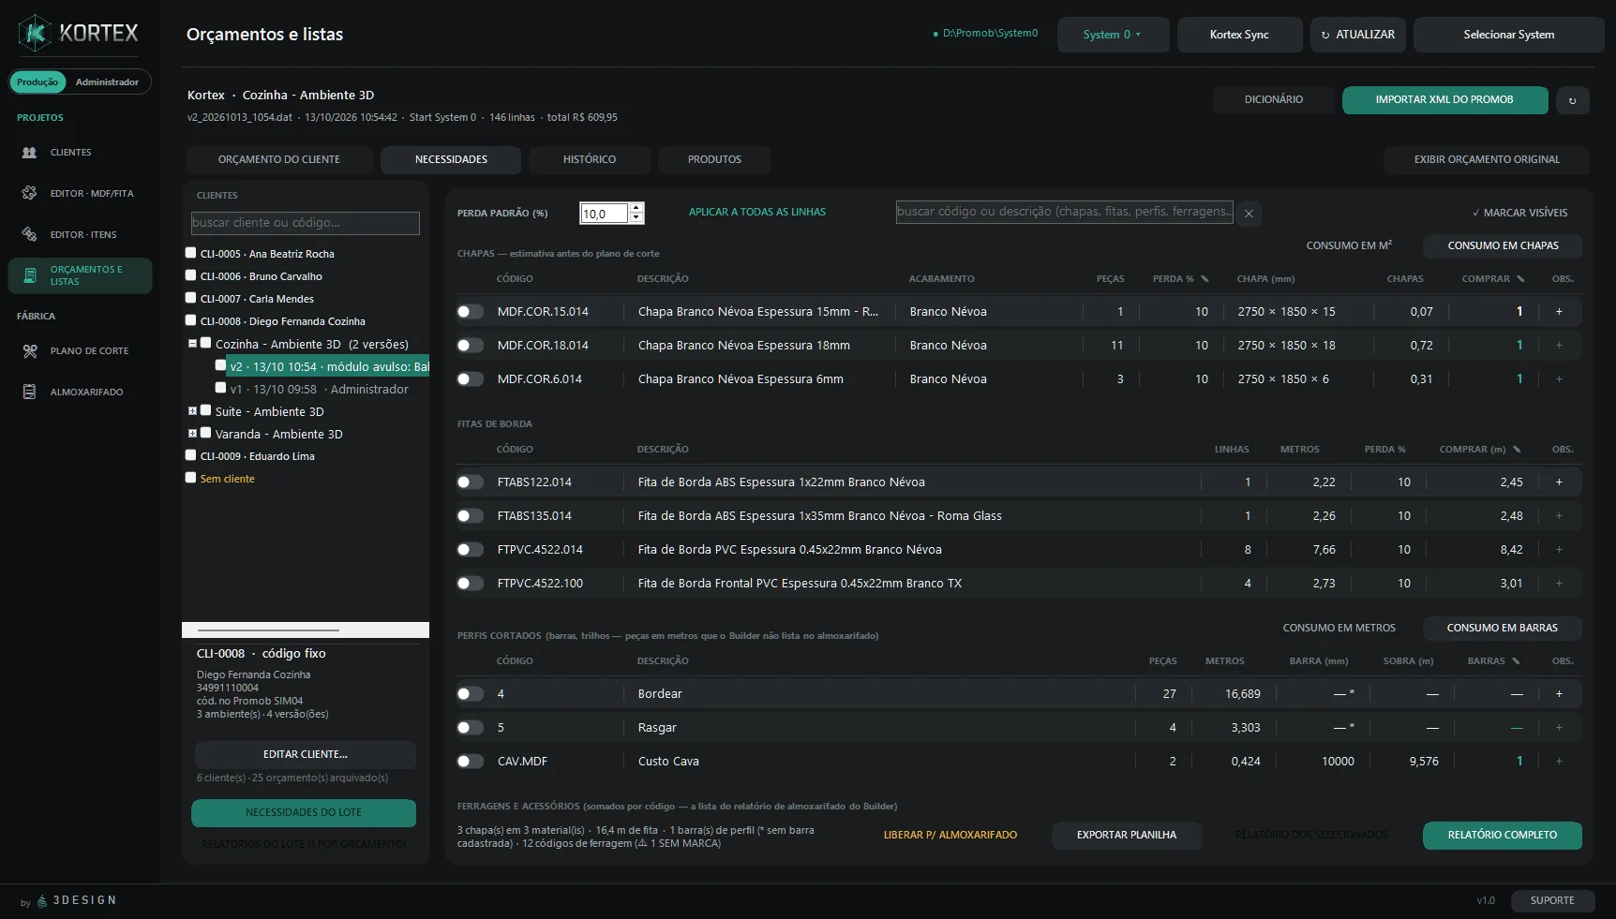Expand the Suite - Ambiente 3D node
Image resolution: width=1616 pixels, height=919 pixels.
pyautogui.click(x=192, y=411)
